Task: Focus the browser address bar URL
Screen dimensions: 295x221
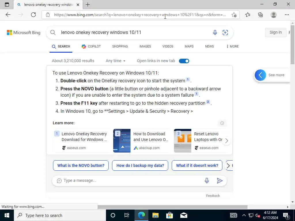Action: point(140,15)
